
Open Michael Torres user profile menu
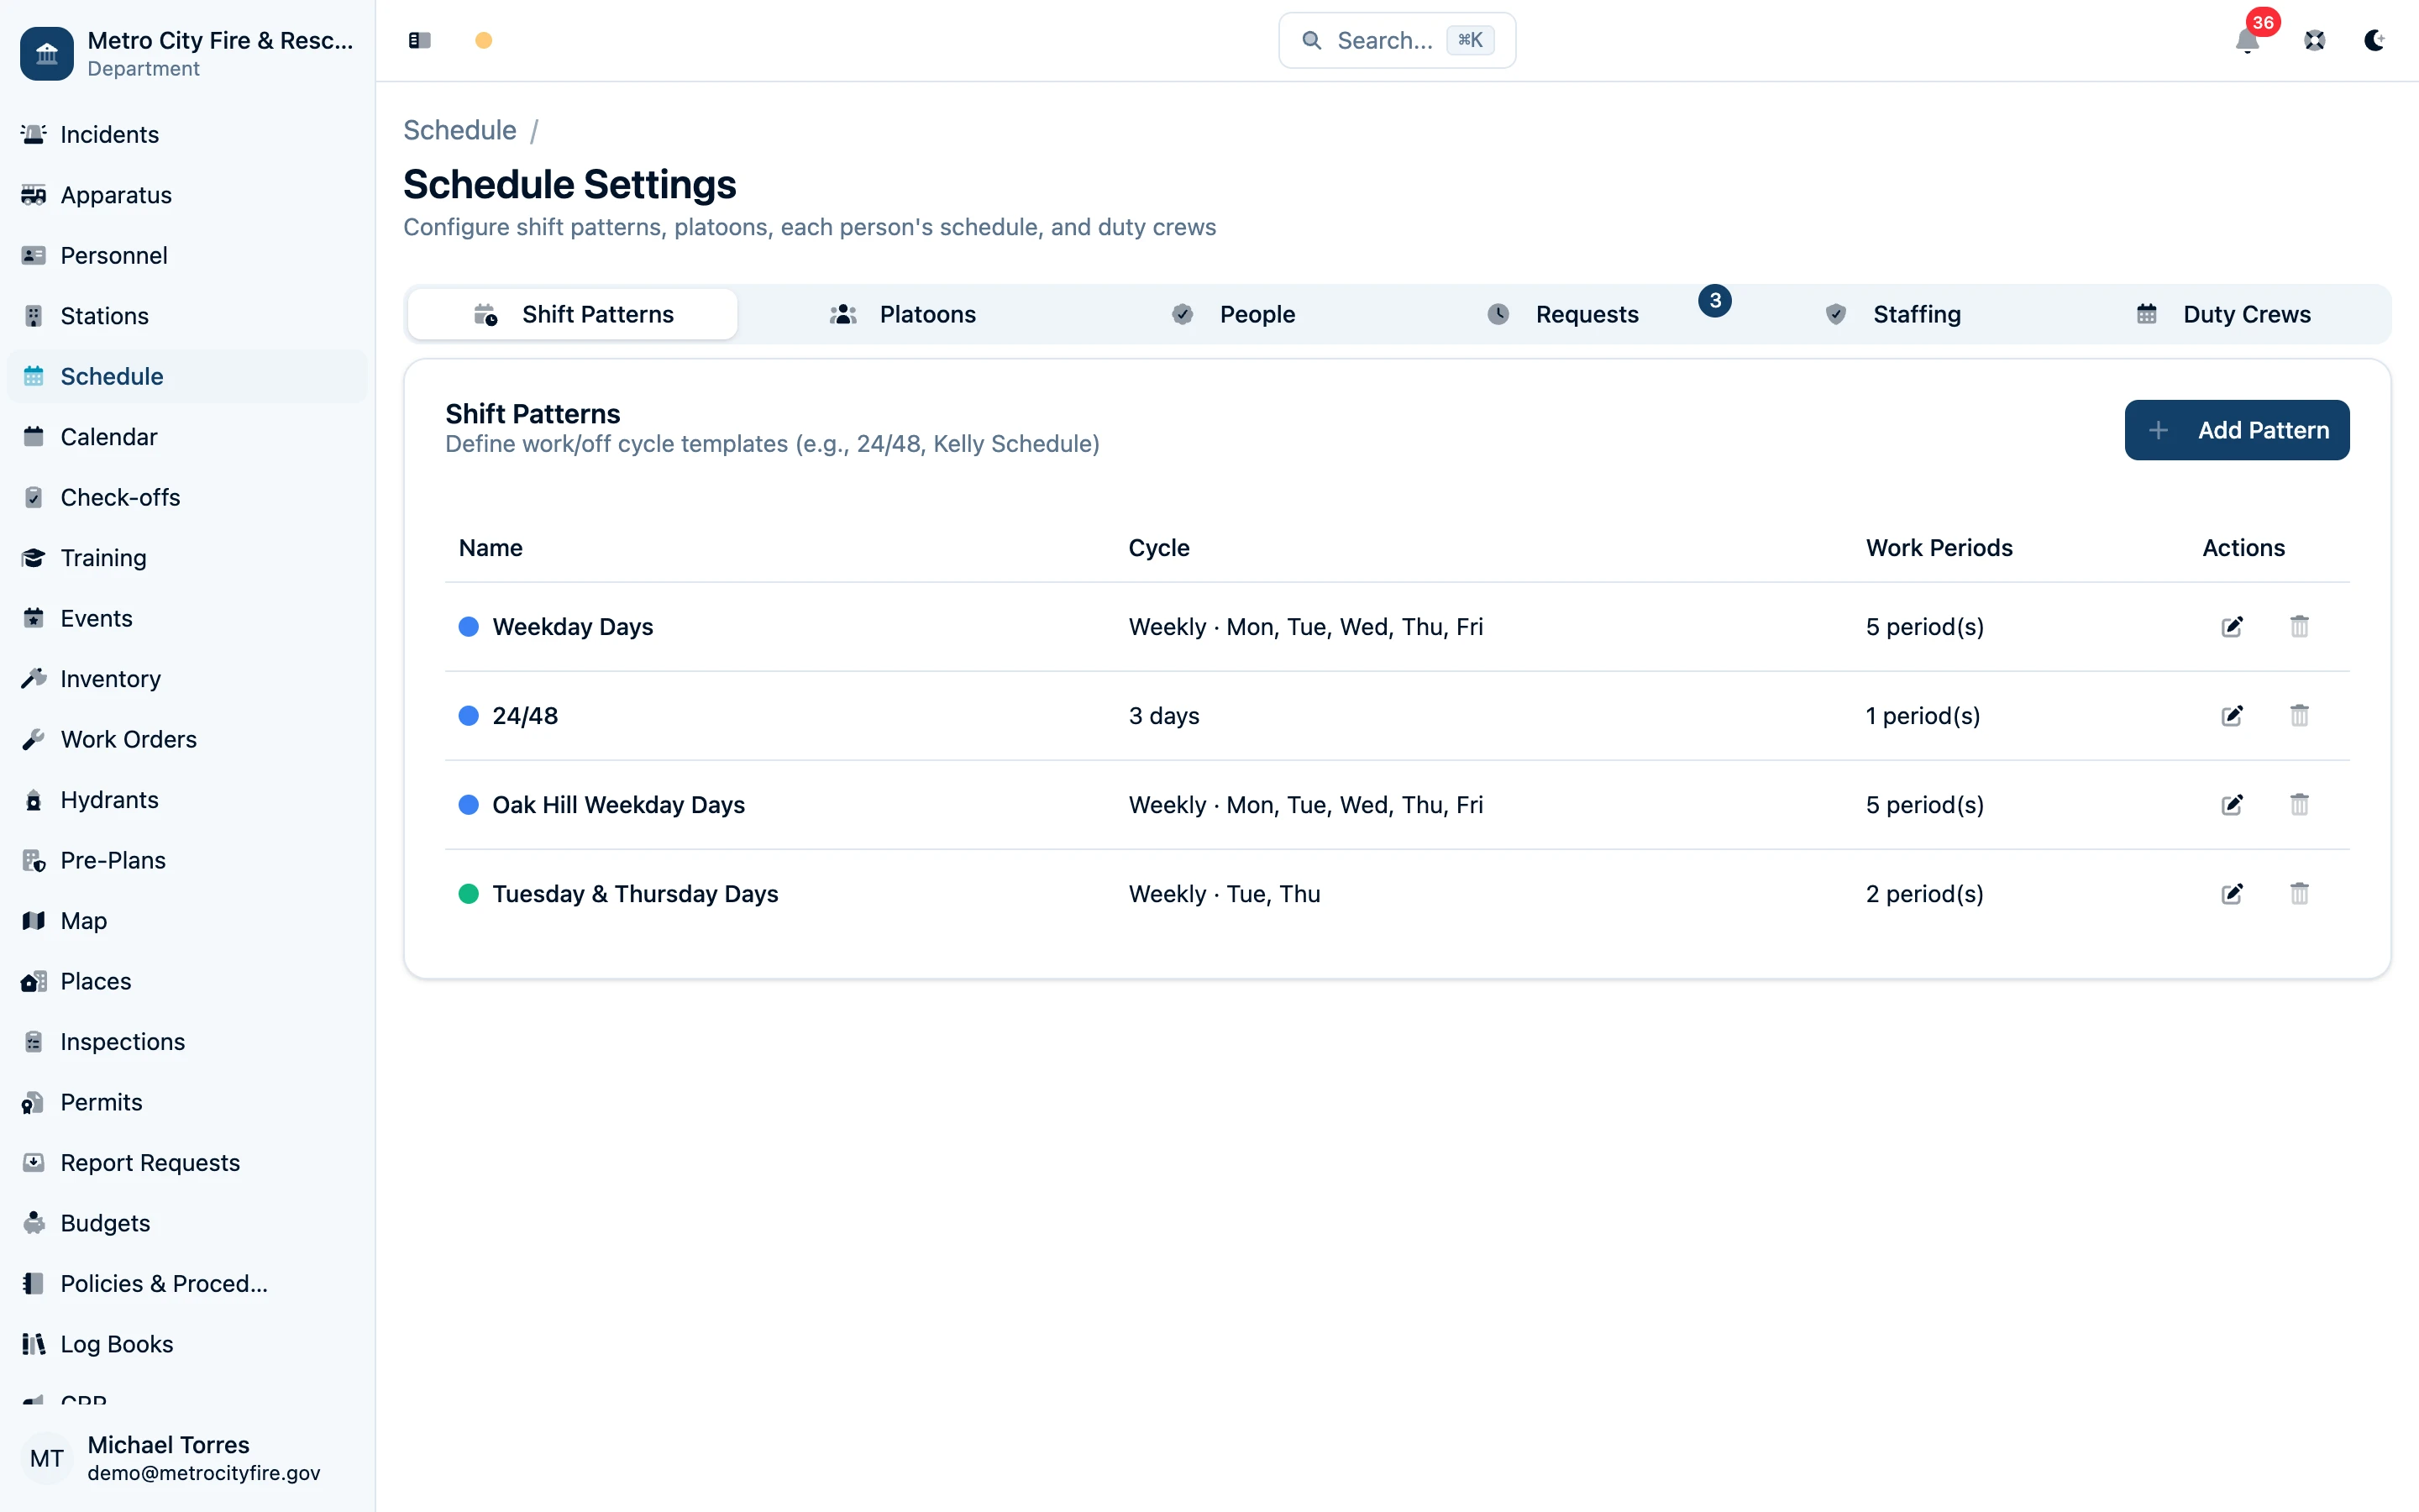click(187, 1458)
